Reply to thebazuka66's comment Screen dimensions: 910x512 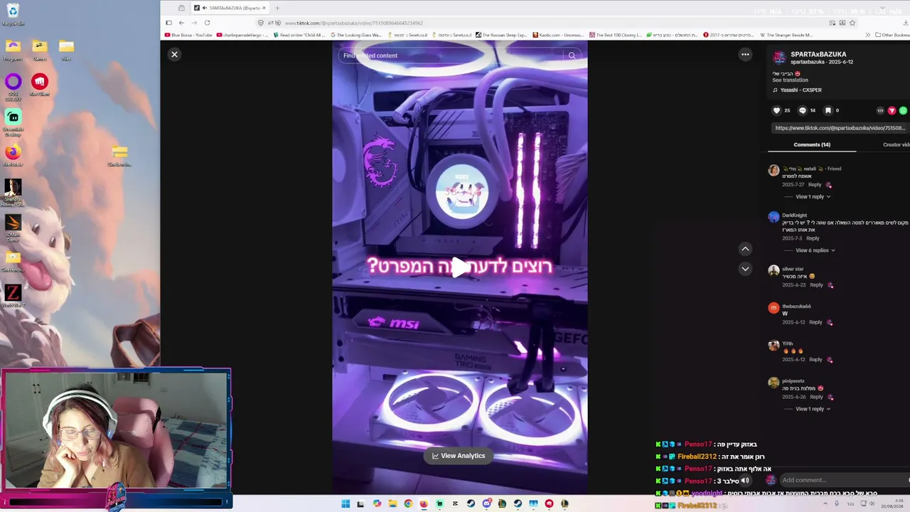point(815,322)
